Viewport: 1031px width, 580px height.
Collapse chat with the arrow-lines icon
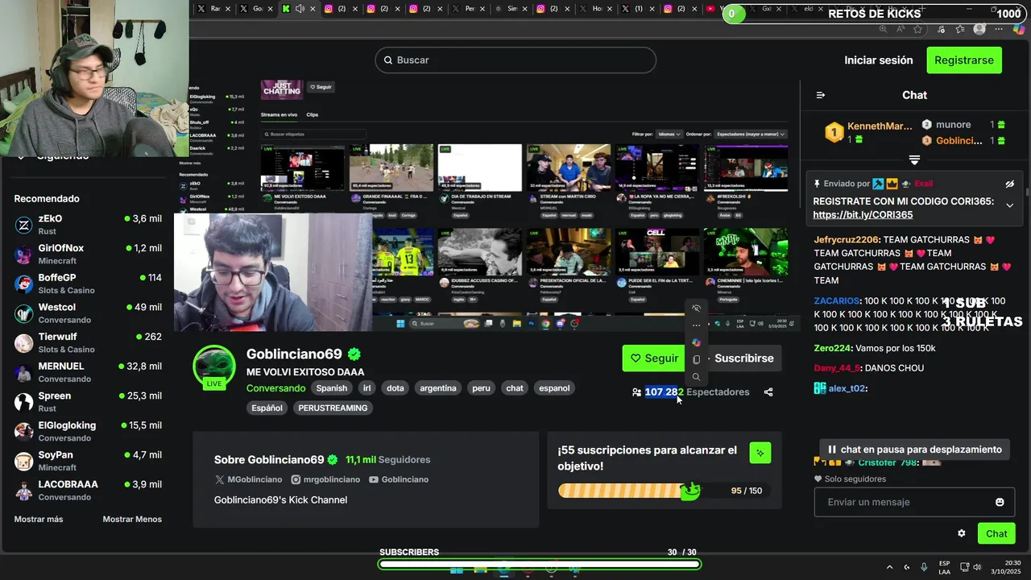point(821,95)
